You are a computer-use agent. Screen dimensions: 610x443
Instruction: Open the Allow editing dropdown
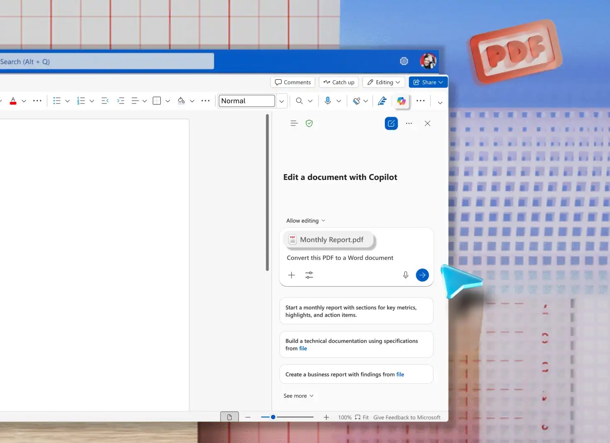(x=306, y=221)
